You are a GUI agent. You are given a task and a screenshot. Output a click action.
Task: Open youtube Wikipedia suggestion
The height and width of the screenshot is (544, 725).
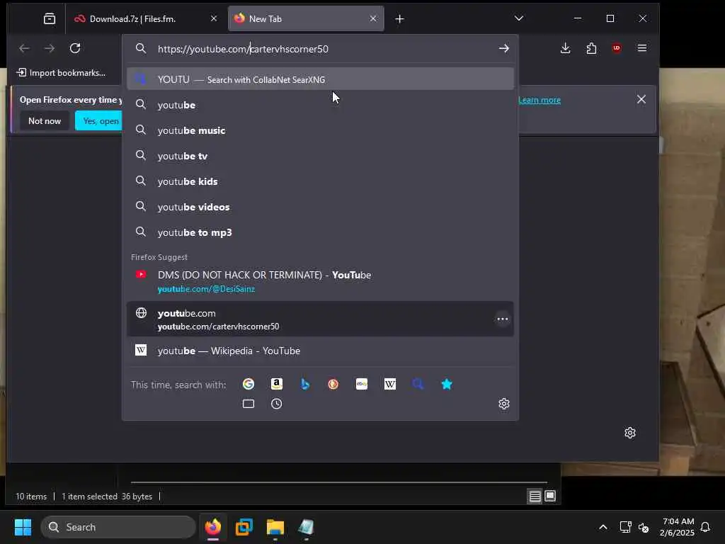pyautogui.click(x=320, y=351)
